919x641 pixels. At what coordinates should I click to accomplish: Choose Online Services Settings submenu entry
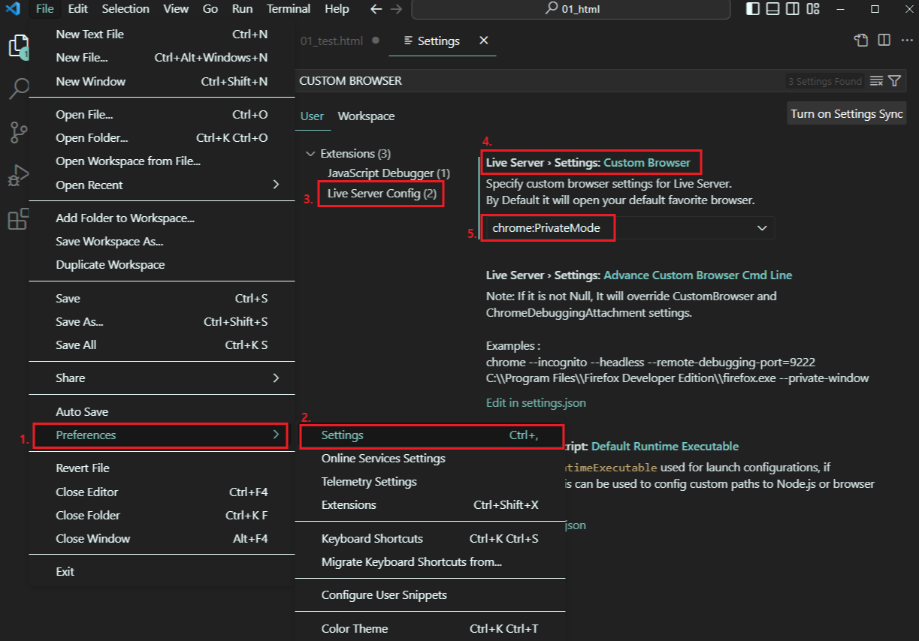tap(431, 459)
